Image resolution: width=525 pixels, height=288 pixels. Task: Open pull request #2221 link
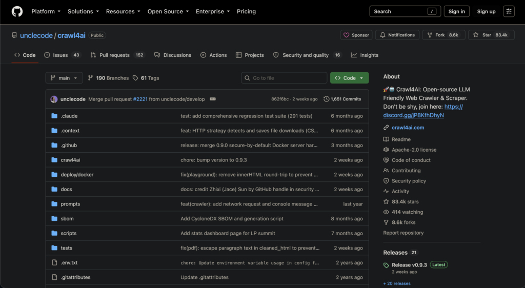tap(140, 99)
